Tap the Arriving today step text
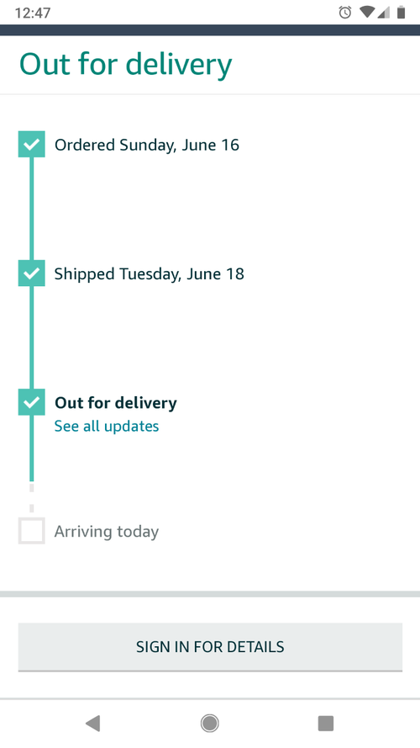 point(107,532)
